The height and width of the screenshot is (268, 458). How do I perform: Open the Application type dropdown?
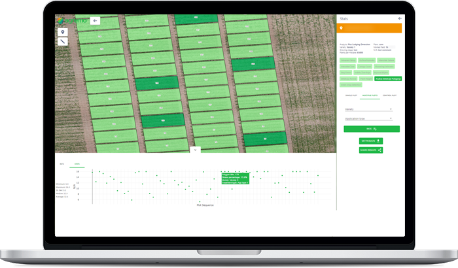pyautogui.click(x=368, y=118)
